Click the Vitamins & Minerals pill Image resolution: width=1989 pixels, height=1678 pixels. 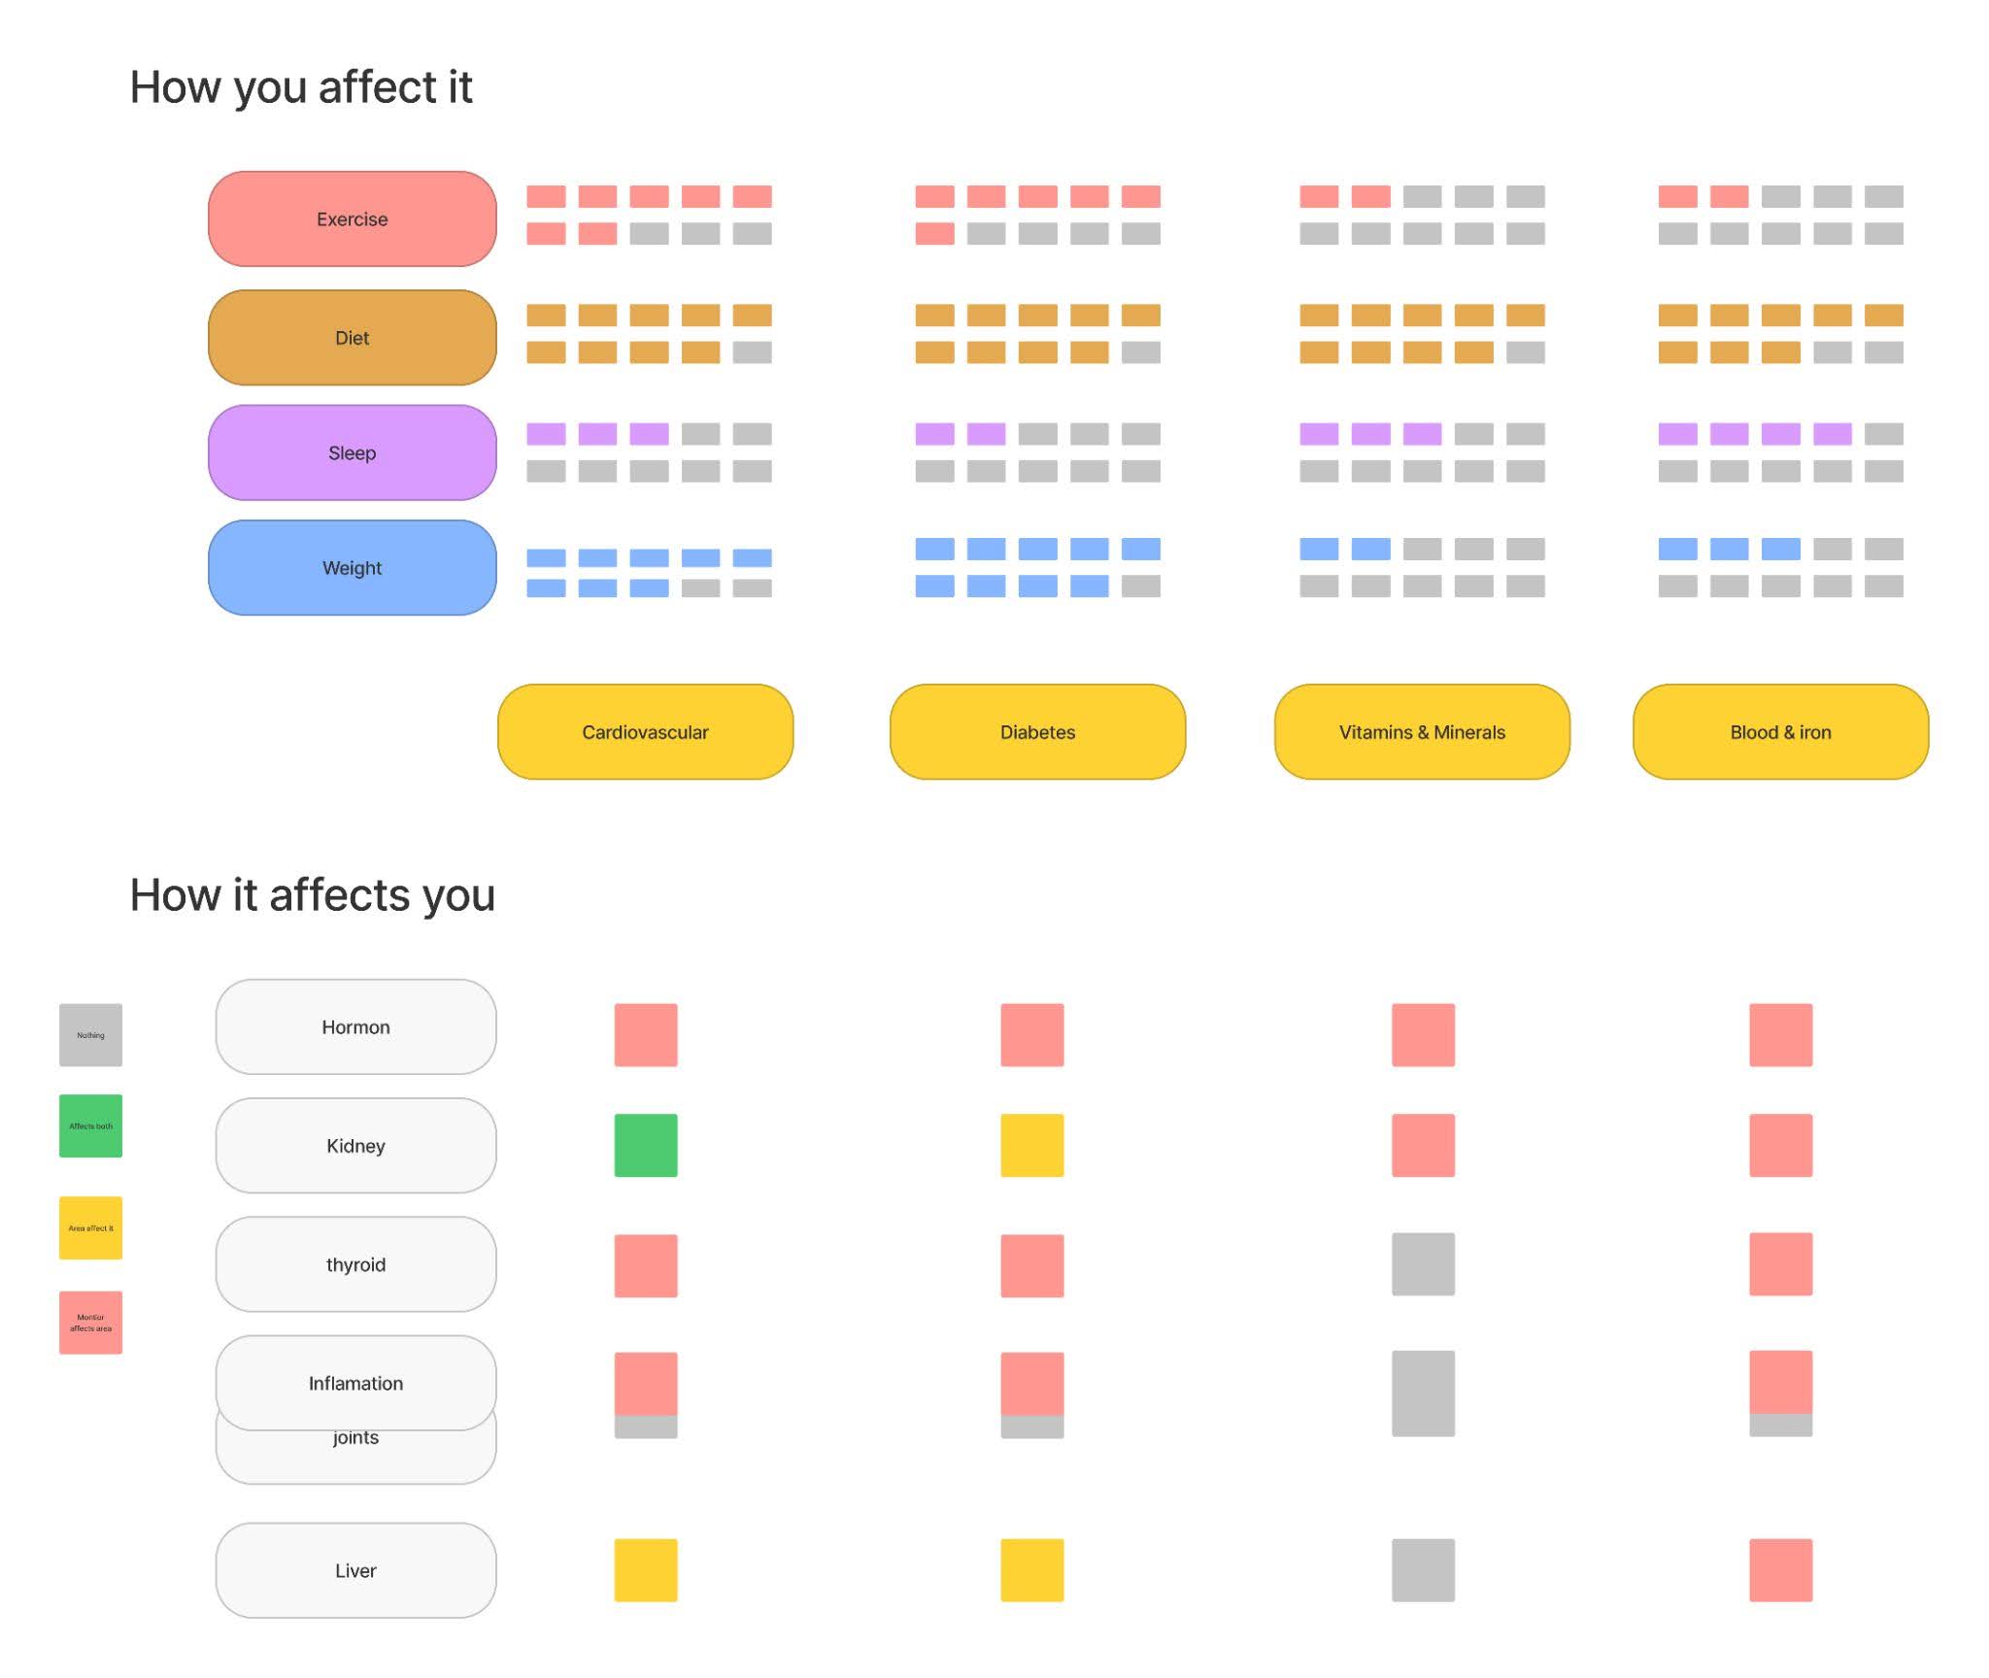(x=1422, y=732)
